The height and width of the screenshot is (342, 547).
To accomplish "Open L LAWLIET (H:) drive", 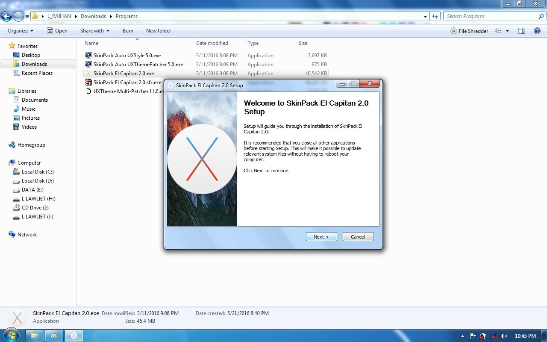I will click(38, 199).
